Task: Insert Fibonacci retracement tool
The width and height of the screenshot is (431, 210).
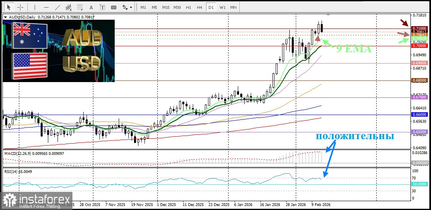Action: coord(80,7)
